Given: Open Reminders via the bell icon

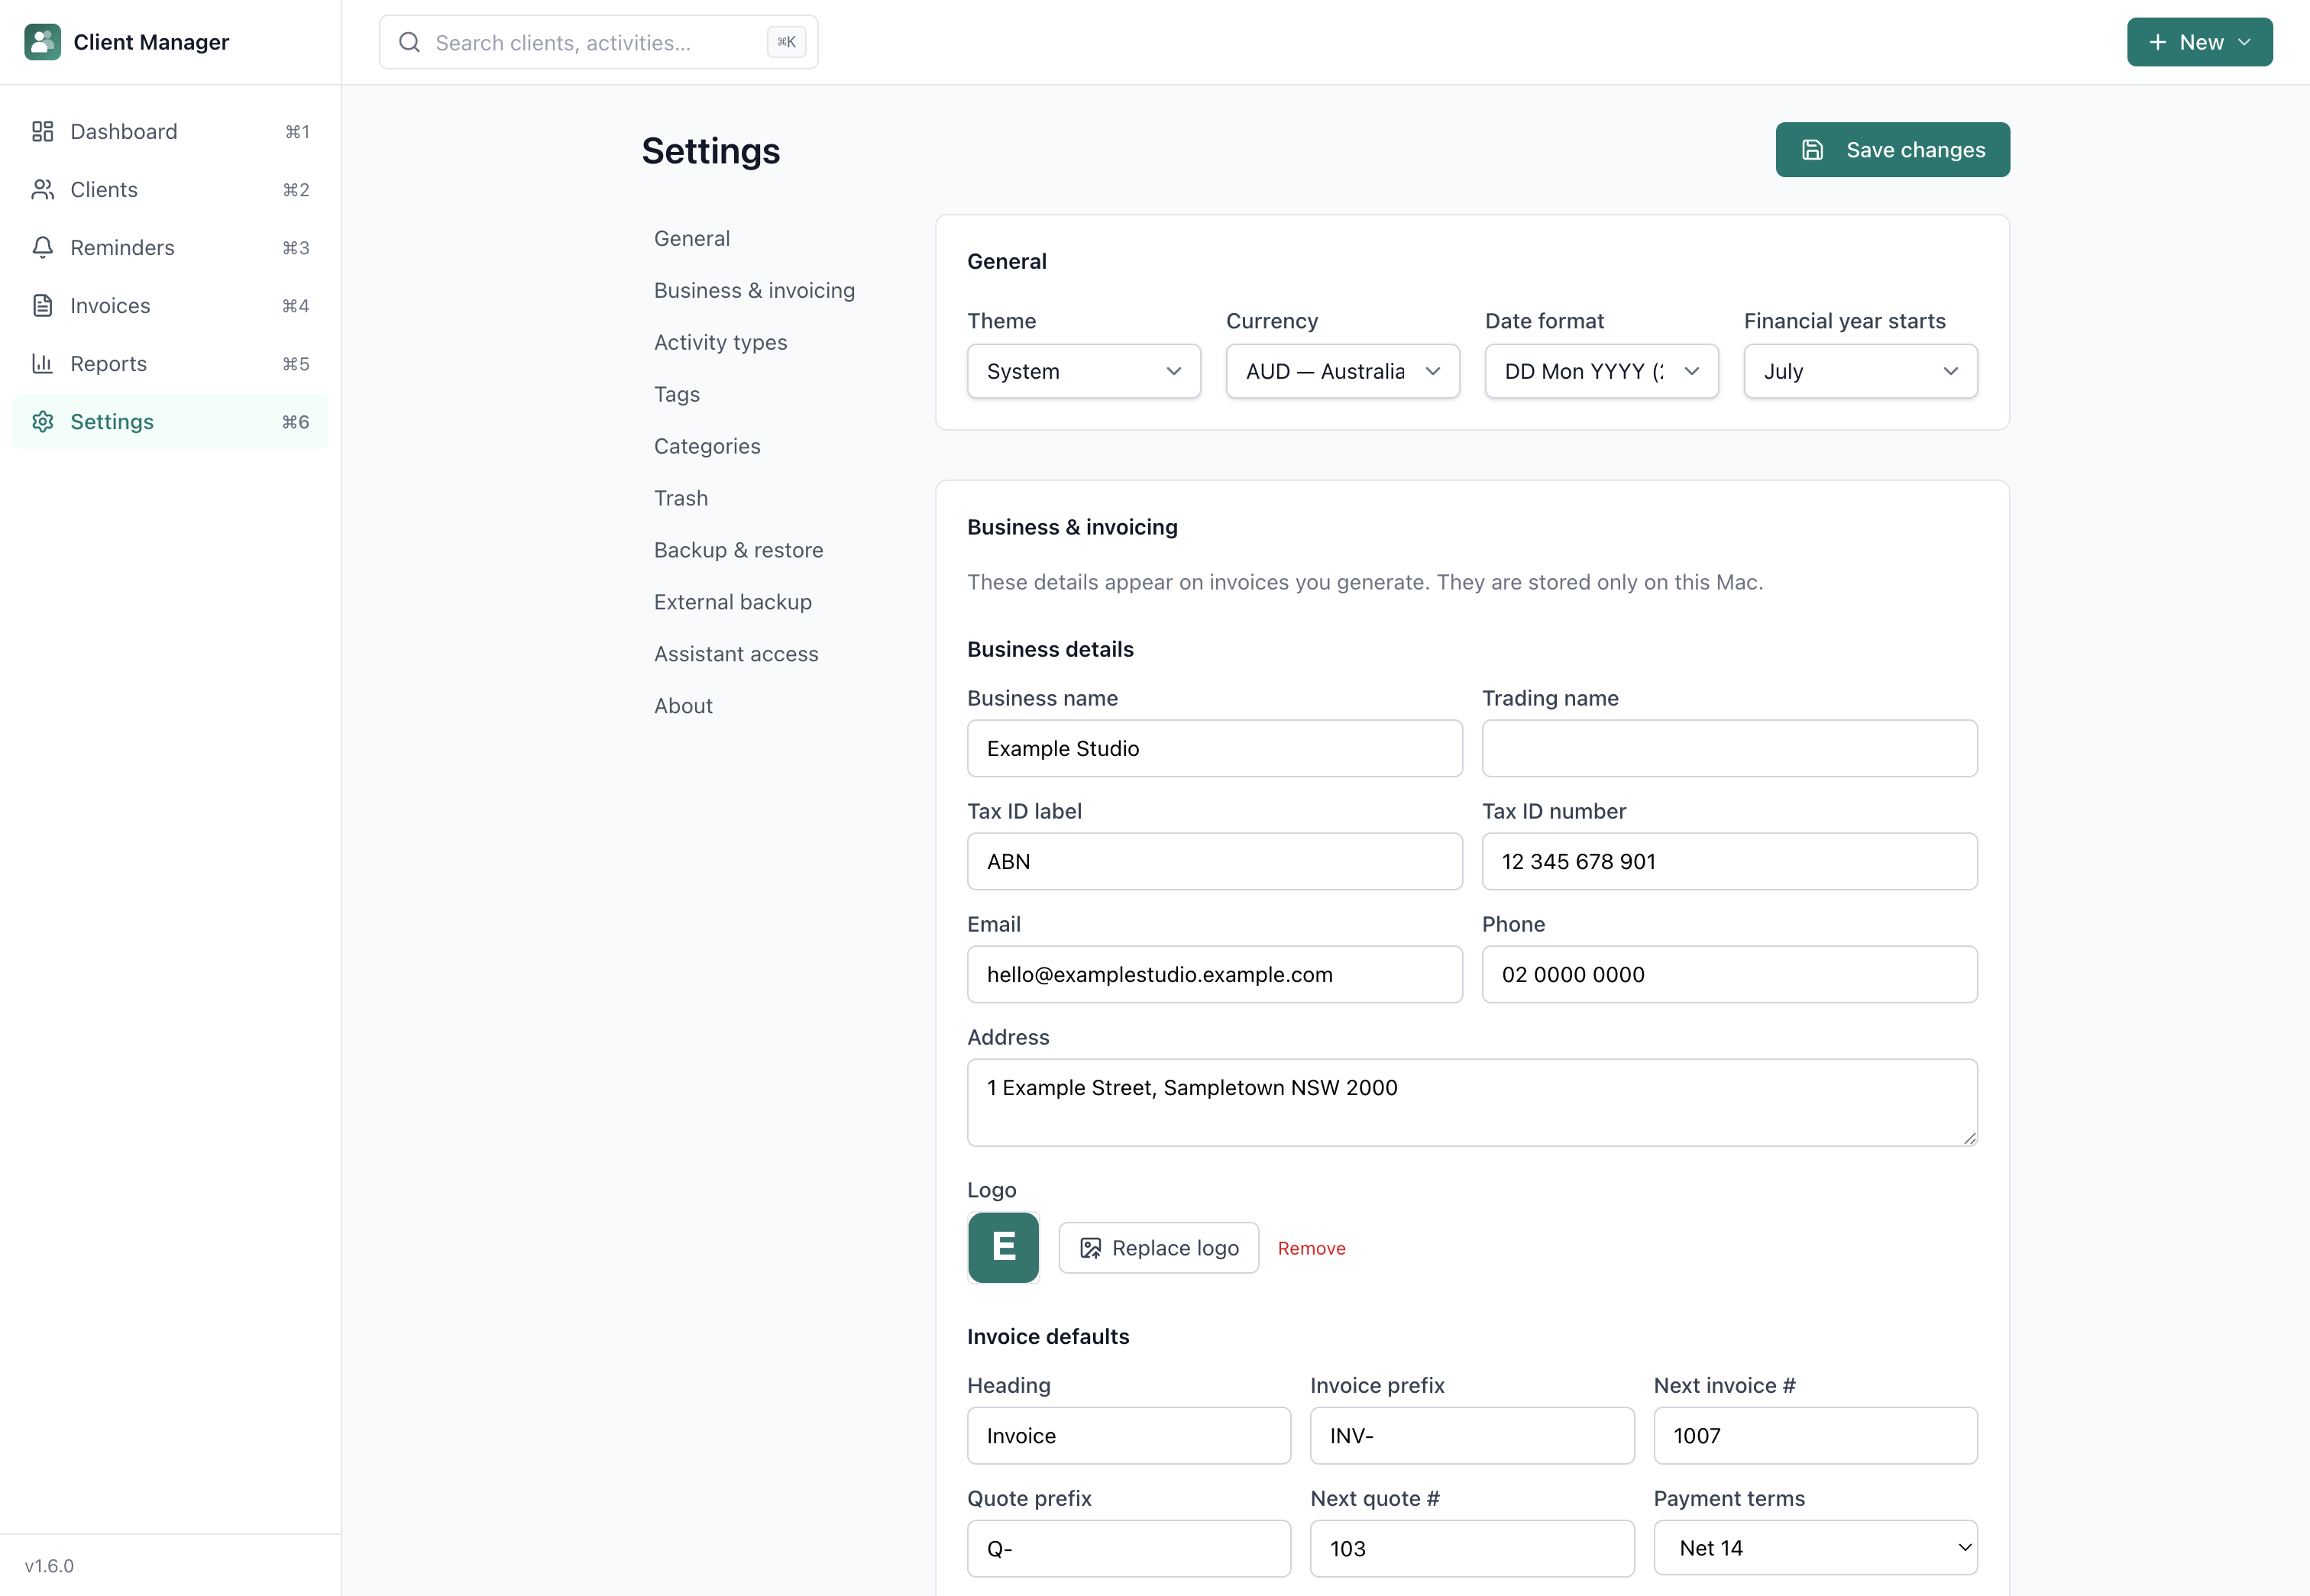Looking at the screenshot, I should click(42, 247).
